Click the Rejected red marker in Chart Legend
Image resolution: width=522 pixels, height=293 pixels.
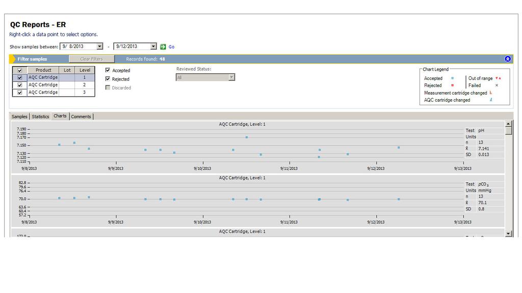click(453, 85)
